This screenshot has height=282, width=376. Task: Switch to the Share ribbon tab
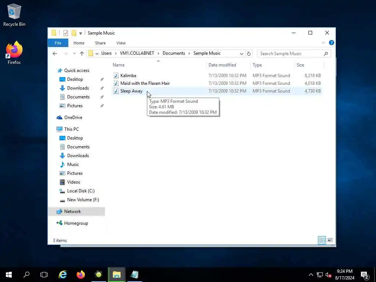pyautogui.click(x=100, y=43)
